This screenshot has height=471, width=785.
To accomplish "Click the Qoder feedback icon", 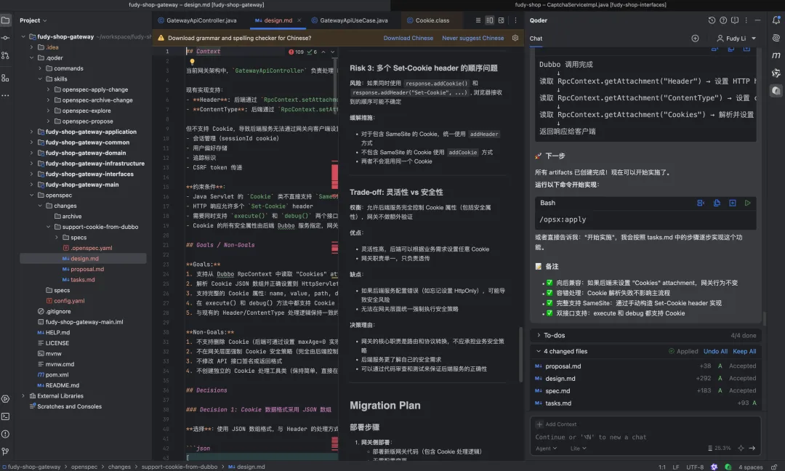I will [x=734, y=20].
